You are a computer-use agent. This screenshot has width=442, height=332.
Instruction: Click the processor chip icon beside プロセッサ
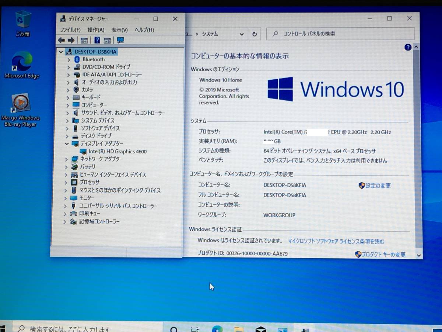tap(74, 182)
